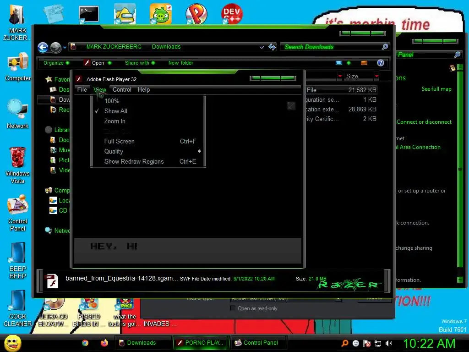The image size is (469, 352).
Task: Switch to Control Panel taskbar button
Action: 258,343
